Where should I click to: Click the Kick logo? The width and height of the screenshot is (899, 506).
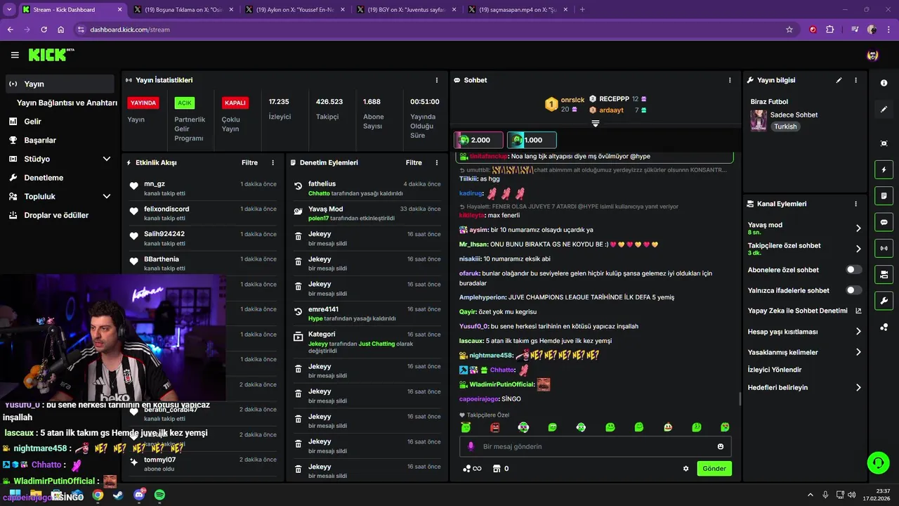[x=51, y=55]
